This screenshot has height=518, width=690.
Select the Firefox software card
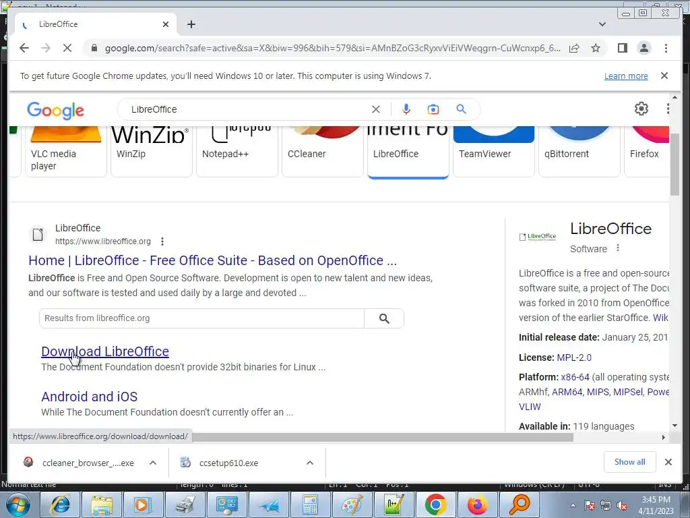[647, 151]
